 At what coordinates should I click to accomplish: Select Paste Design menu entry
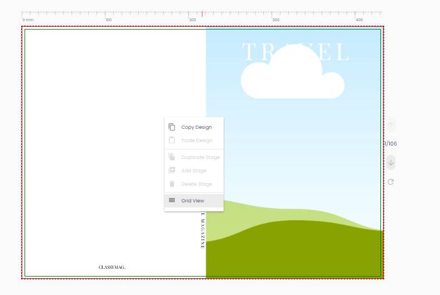194,141
